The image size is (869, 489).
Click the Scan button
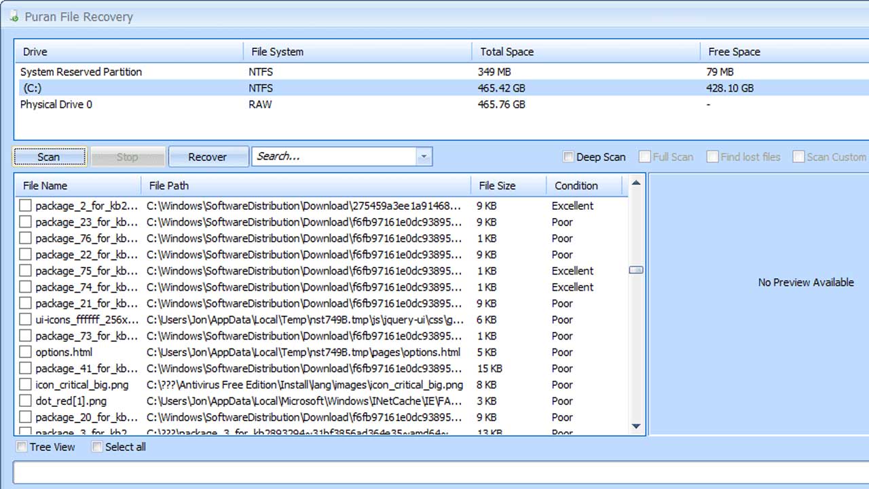(49, 157)
